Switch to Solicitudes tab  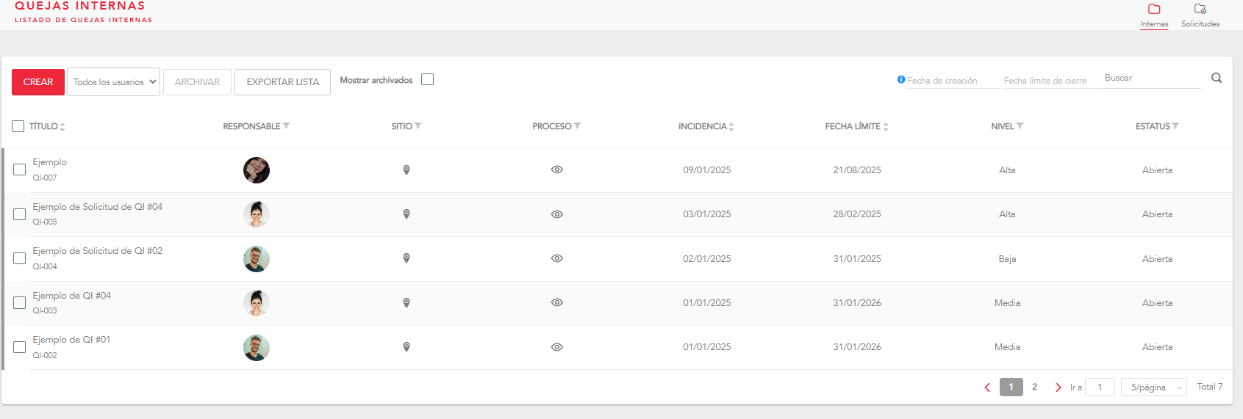pos(1200,15)
